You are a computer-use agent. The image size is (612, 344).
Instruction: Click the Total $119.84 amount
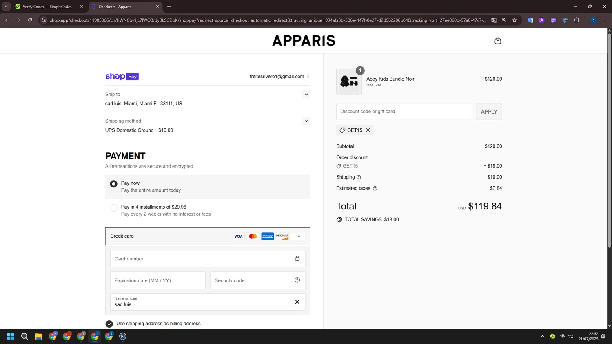point(485,206)
